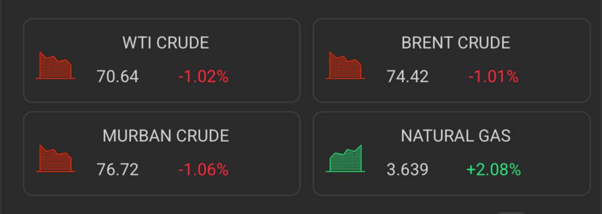Viewport: 602px width, 214px height.
Task: Open the WTI Crude card
Action: [x=162, y=60]
